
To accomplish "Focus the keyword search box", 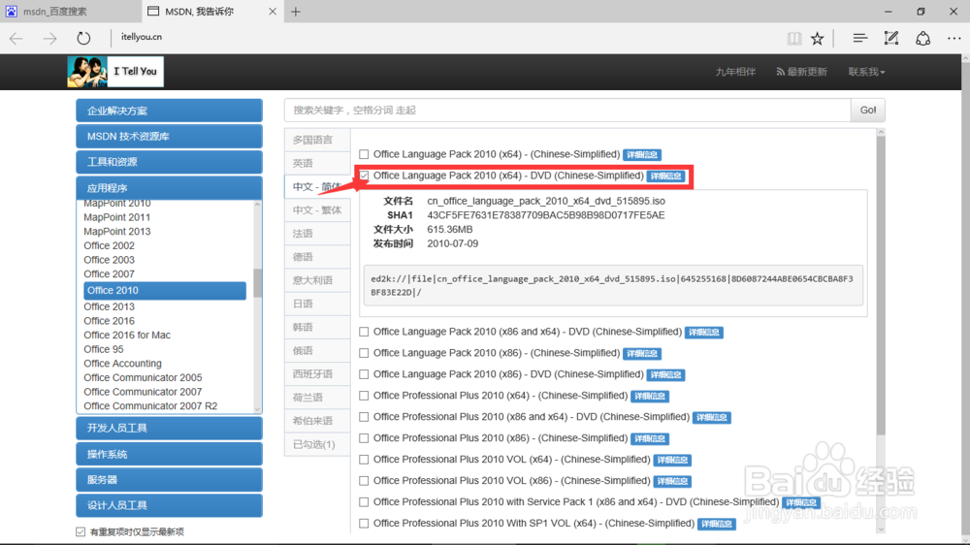I will point(567,111).
